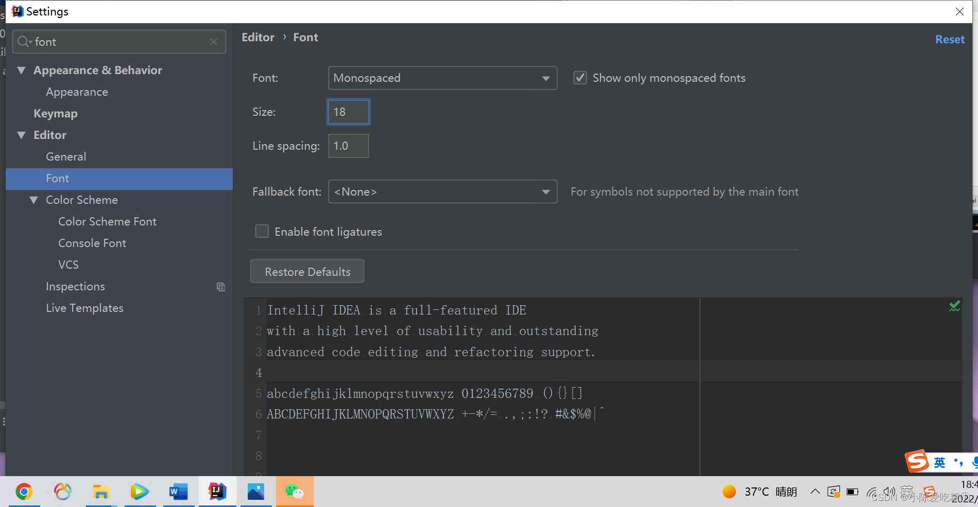Switch to Microsoft Word in the taskbar

(x=178, y=492)
